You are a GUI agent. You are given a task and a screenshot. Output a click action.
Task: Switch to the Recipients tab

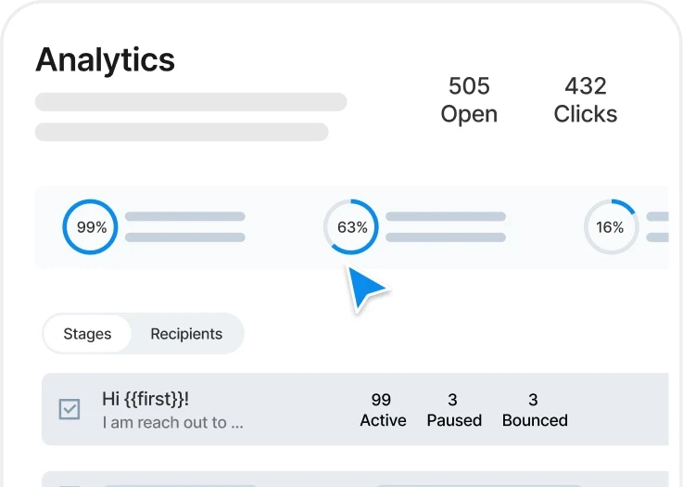pos(186,334)
